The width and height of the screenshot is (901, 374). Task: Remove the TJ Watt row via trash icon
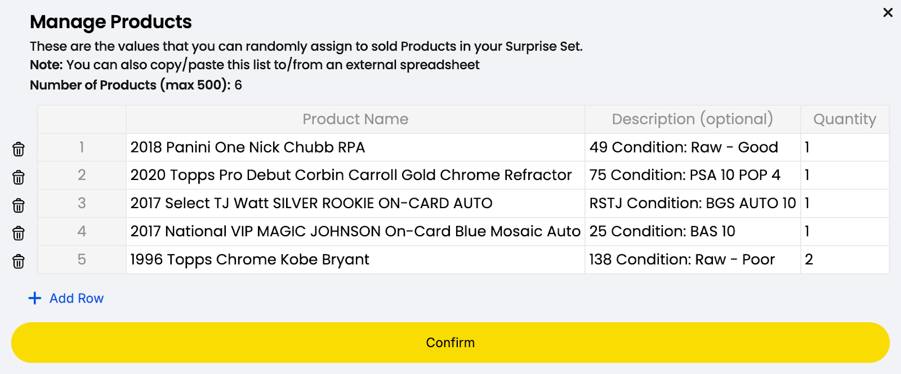pyautogui.click(x=19, y=205)
